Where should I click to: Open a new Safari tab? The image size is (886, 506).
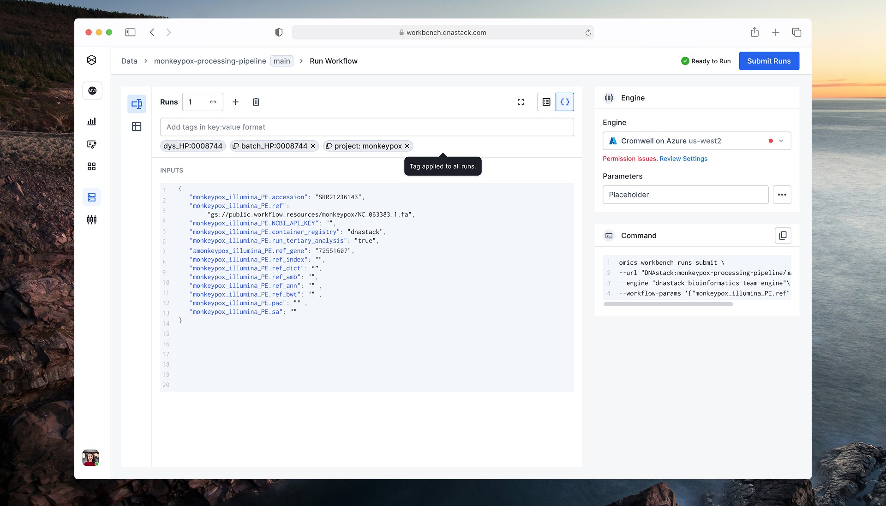(776, 32)
